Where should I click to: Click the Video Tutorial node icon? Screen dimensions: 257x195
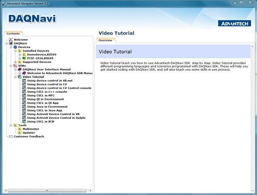(x=20, y=77)
